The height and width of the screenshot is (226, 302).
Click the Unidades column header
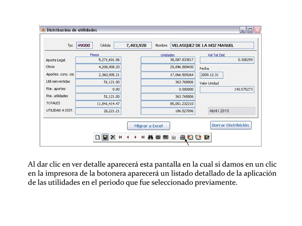[x=168, y=55]
